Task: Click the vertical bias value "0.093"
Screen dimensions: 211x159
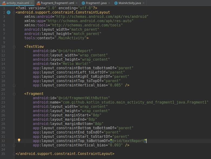Action: (115, 145)
